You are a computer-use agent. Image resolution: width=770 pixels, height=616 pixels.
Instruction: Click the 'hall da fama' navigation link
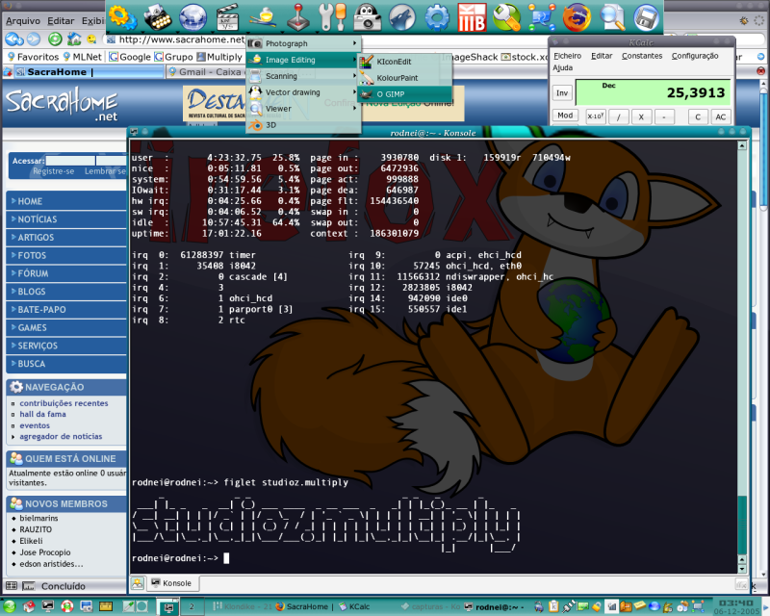[42, 414]
